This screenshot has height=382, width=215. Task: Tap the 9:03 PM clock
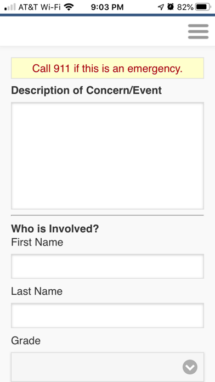click(107, 7)
